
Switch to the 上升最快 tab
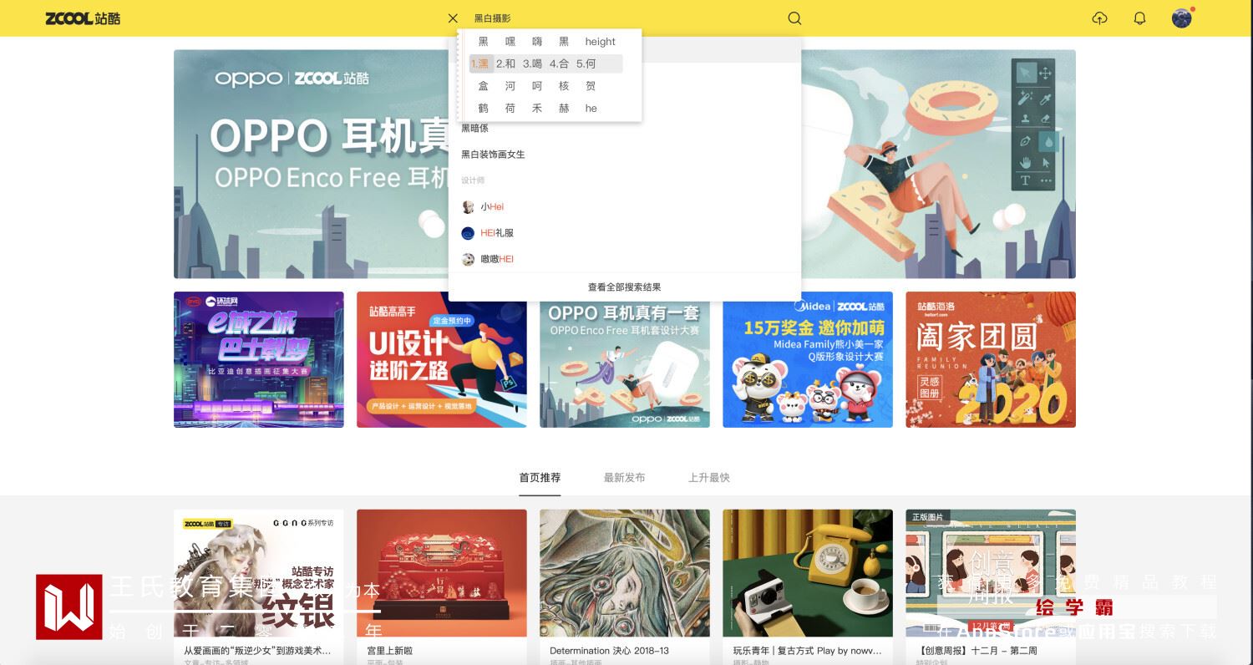point(708,478)
